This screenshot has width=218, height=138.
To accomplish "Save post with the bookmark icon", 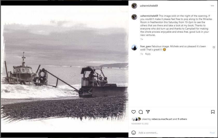I will pyautogui.click(x=213, y=112).
